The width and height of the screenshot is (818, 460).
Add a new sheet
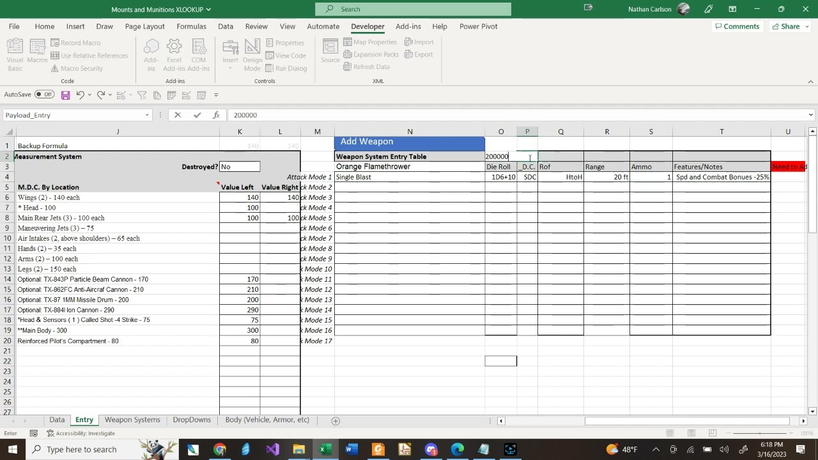(336, 420)
